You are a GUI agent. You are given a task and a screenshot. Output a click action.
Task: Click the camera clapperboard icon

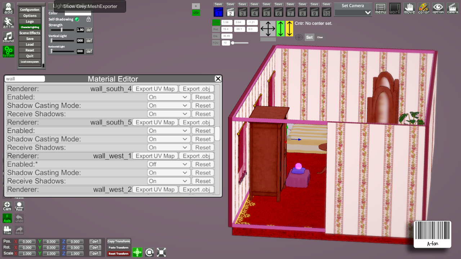[453, 9]
